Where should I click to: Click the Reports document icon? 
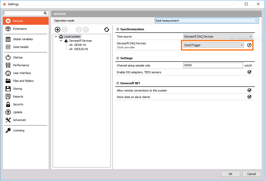pyautogui.click(x=8, y=96)
